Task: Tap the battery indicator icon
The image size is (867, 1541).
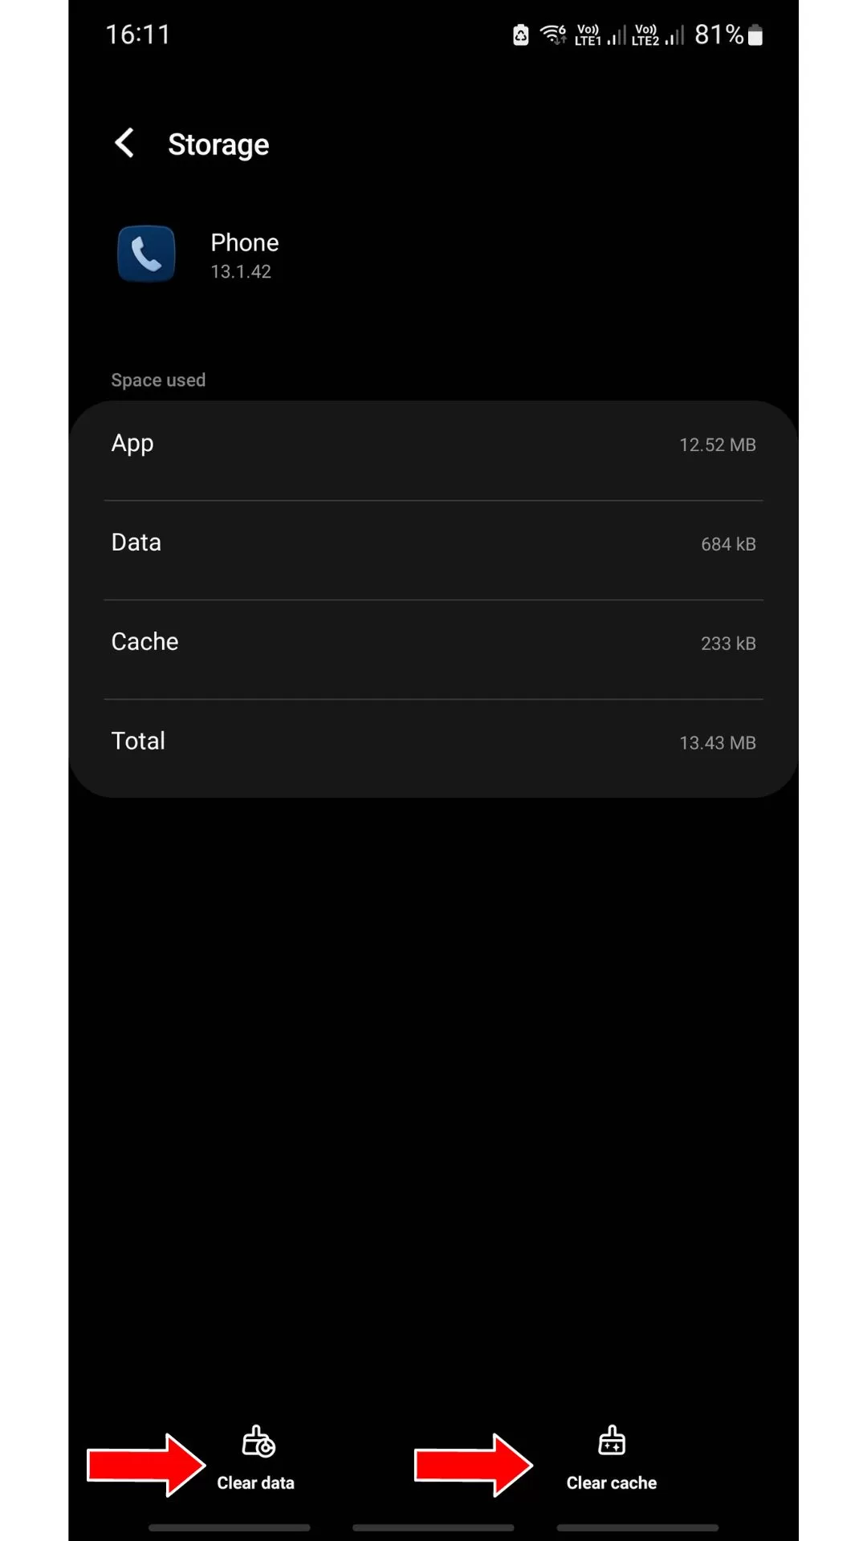Action: [755, 35]
